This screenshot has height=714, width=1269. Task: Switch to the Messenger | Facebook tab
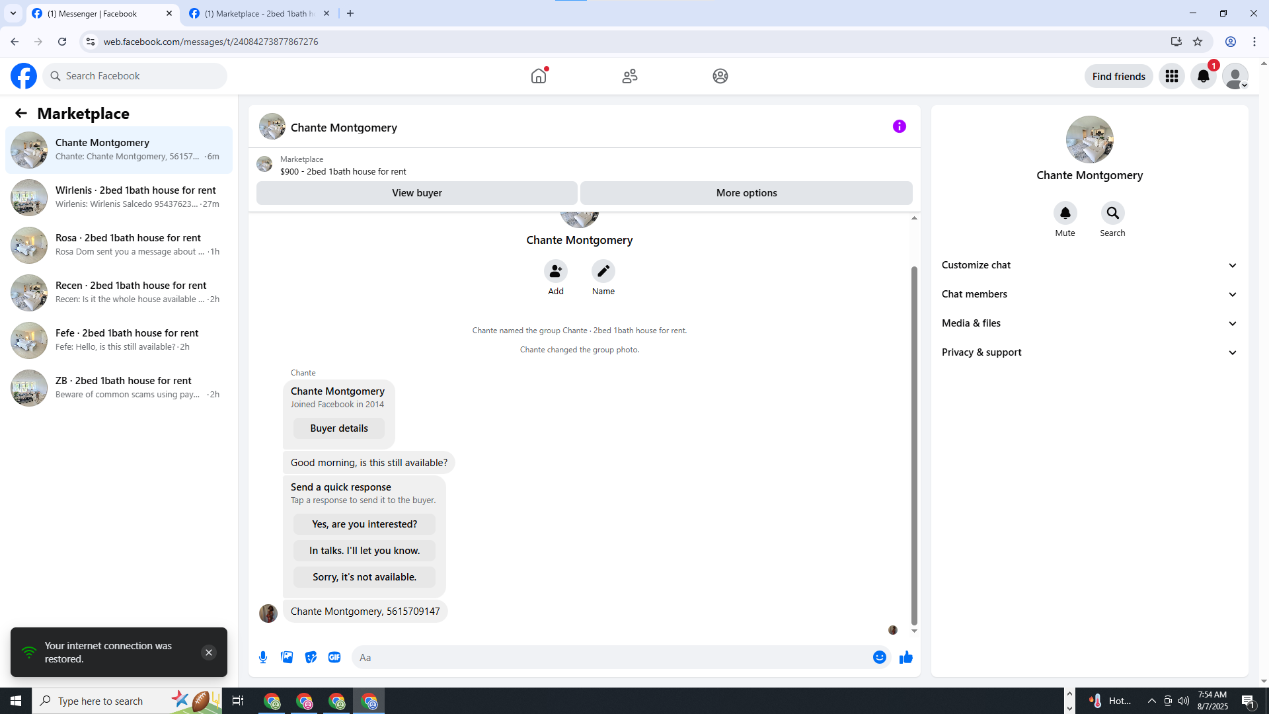(x=103, y=14)
